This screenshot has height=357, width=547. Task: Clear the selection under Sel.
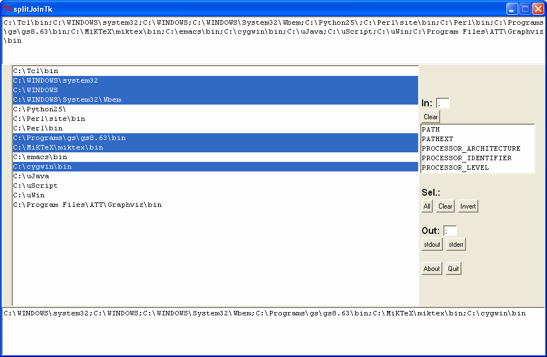click(445, 206)
